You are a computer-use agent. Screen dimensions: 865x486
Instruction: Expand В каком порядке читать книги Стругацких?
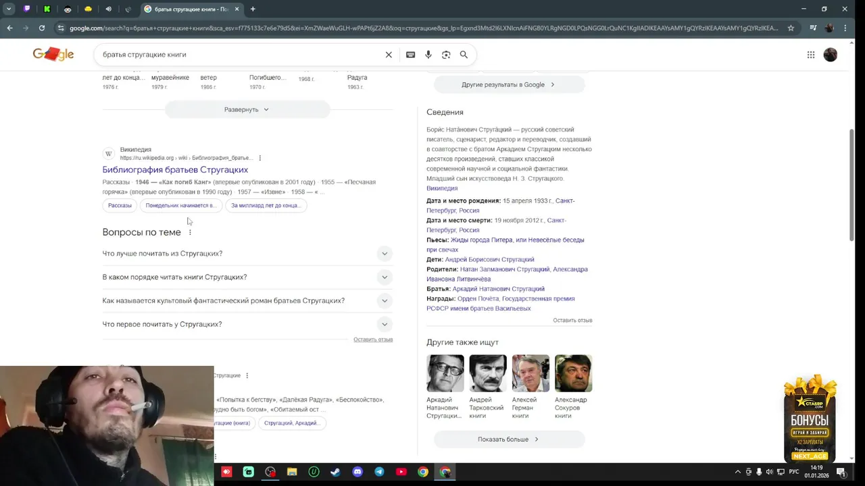point(247,277)
